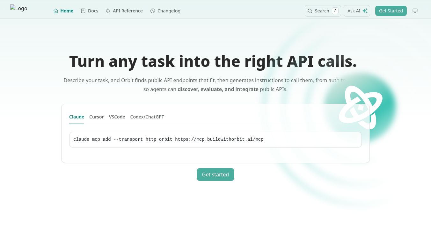This screenshot has height=242, width=431.
Task: Click the slash shortcut key badge
Action: [x=335, y=11]
